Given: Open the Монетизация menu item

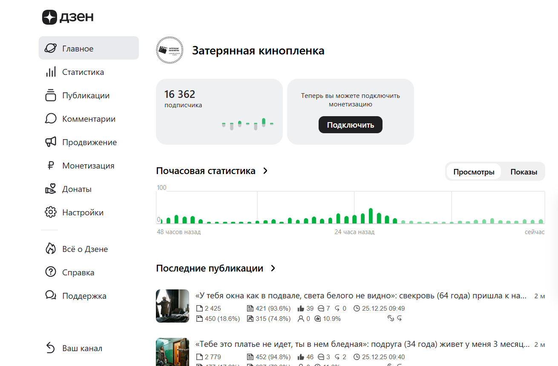Looking at the screenshot, I should (x=89, y=166).
